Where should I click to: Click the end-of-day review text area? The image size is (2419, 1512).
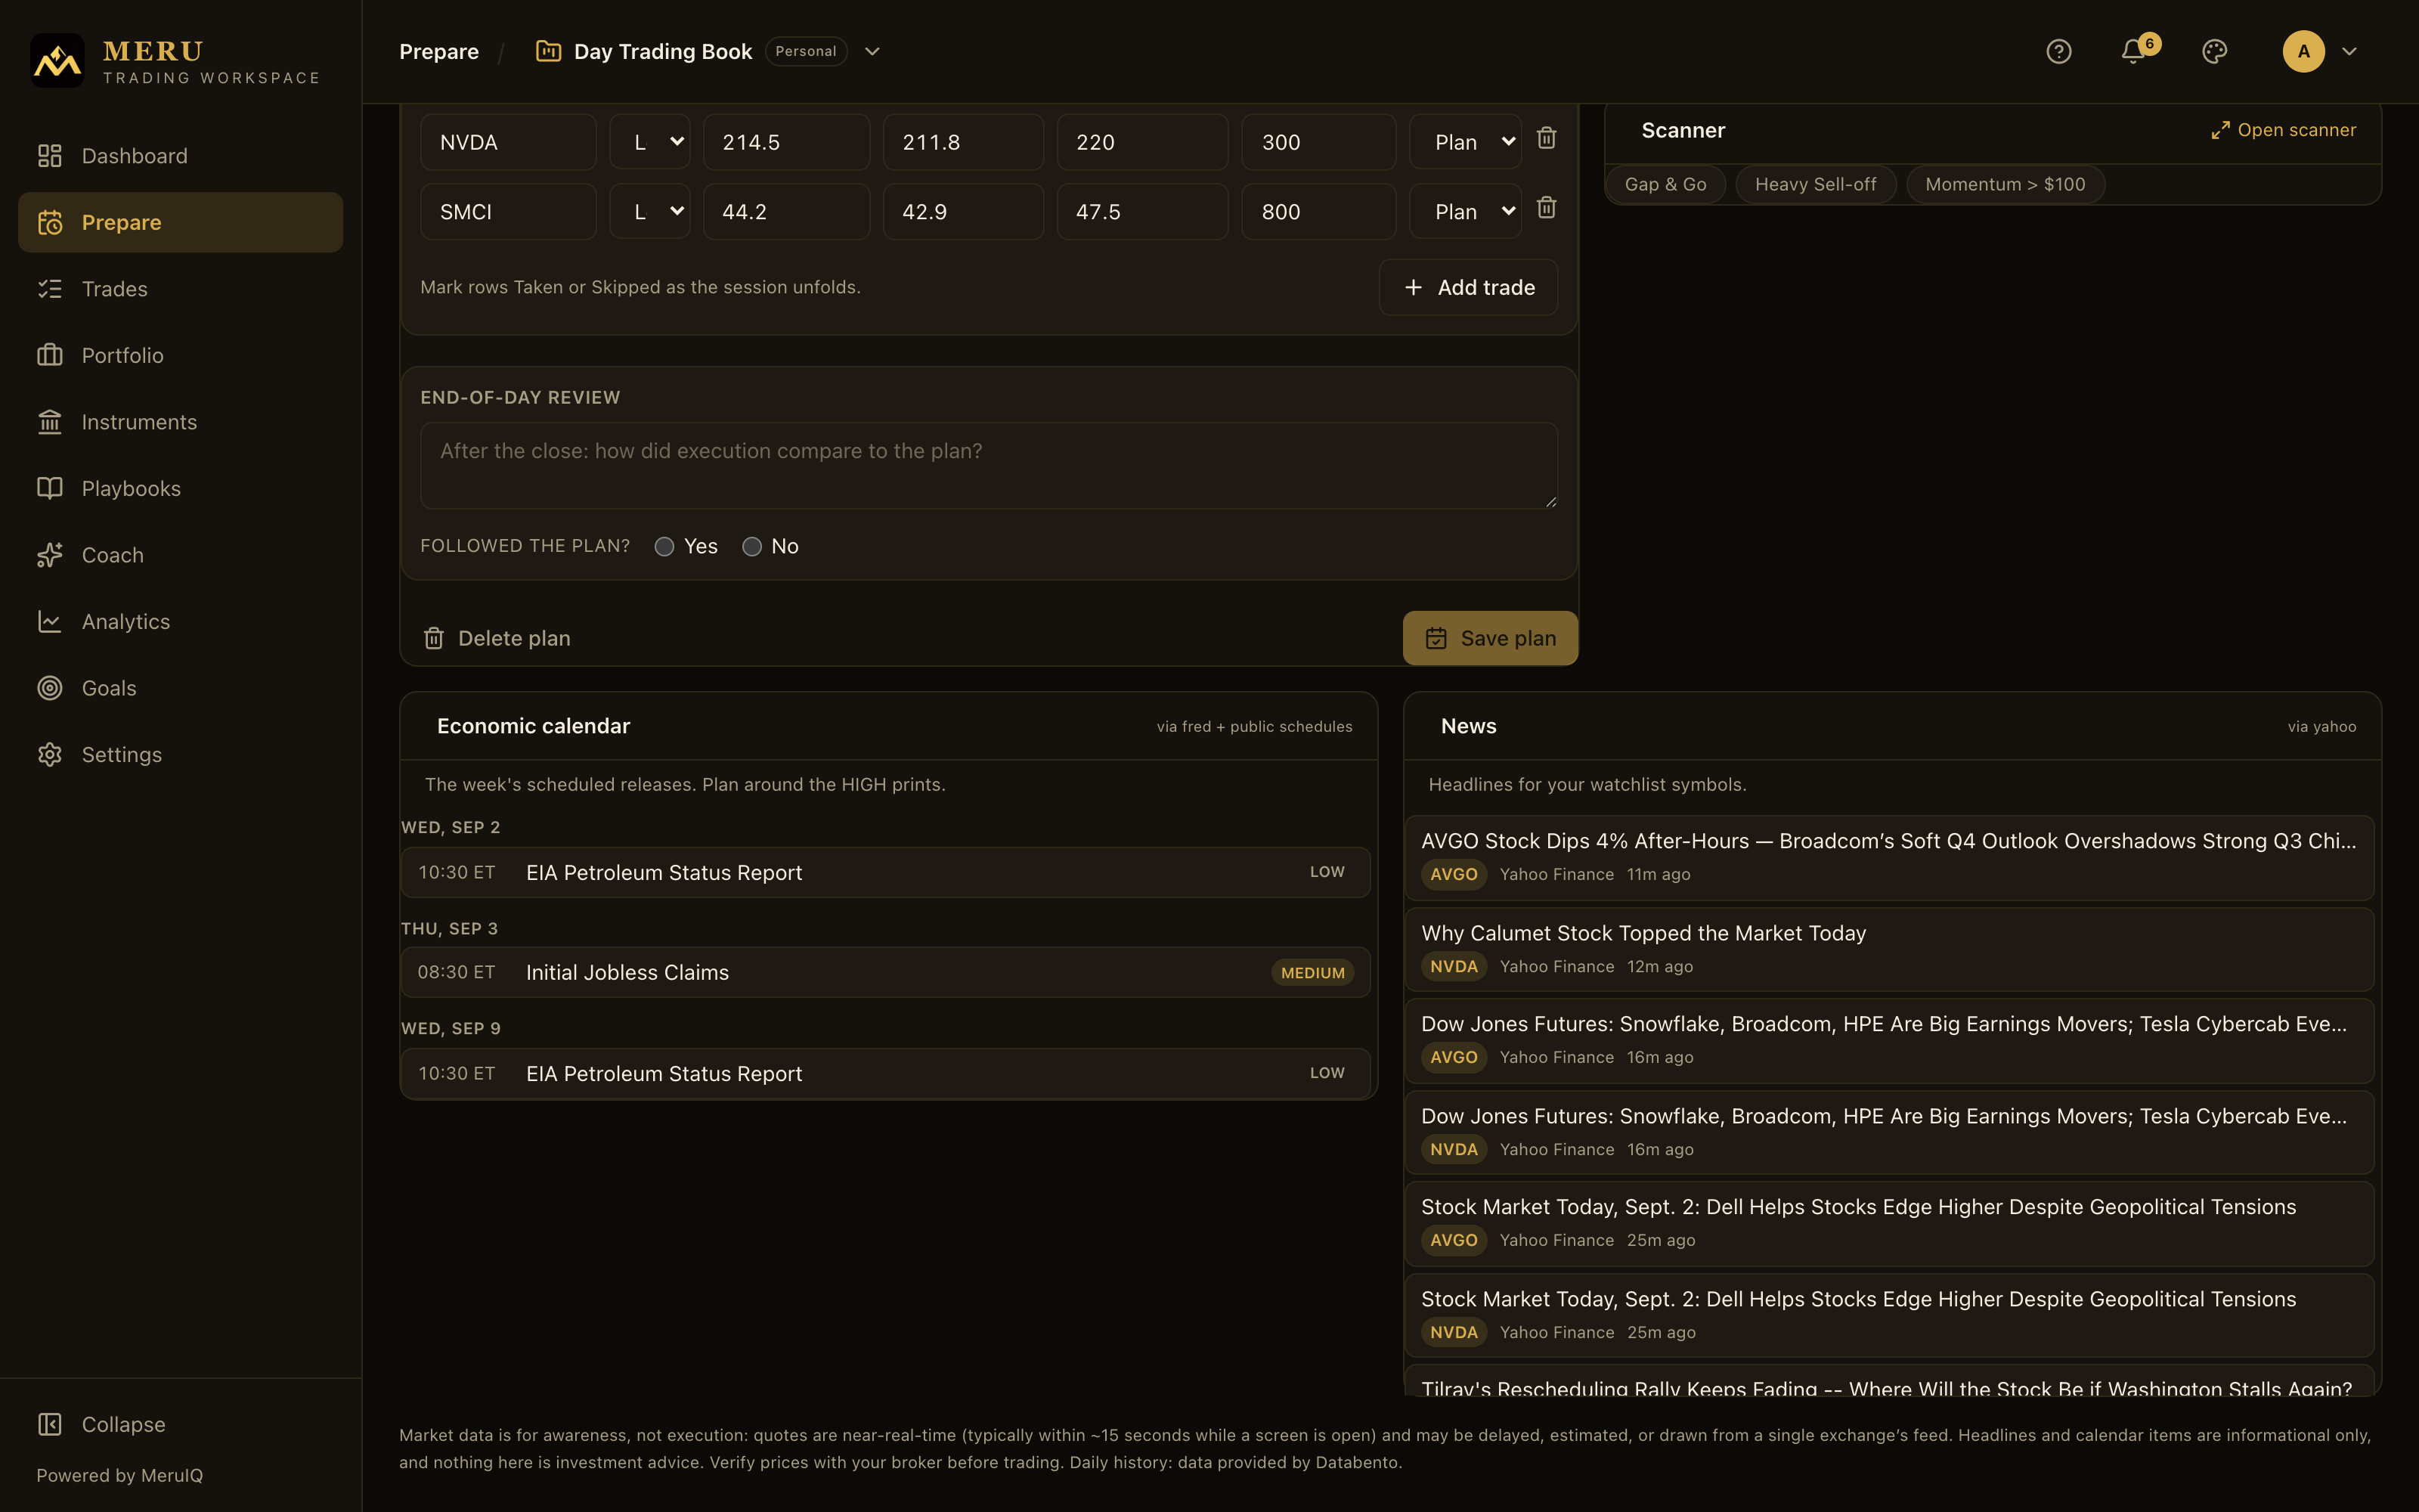click(989, 465)
